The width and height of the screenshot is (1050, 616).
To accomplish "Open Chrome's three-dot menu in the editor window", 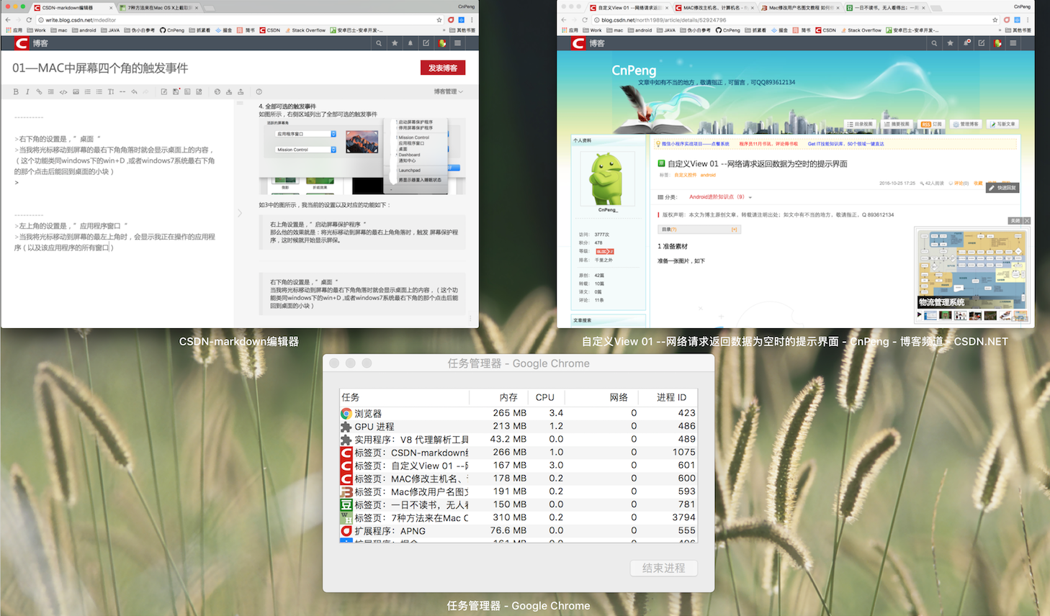I will [472, 20].
